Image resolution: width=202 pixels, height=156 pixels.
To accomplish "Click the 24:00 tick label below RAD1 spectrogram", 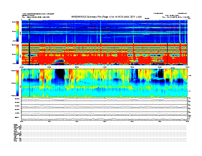I will tap(187, 67).
